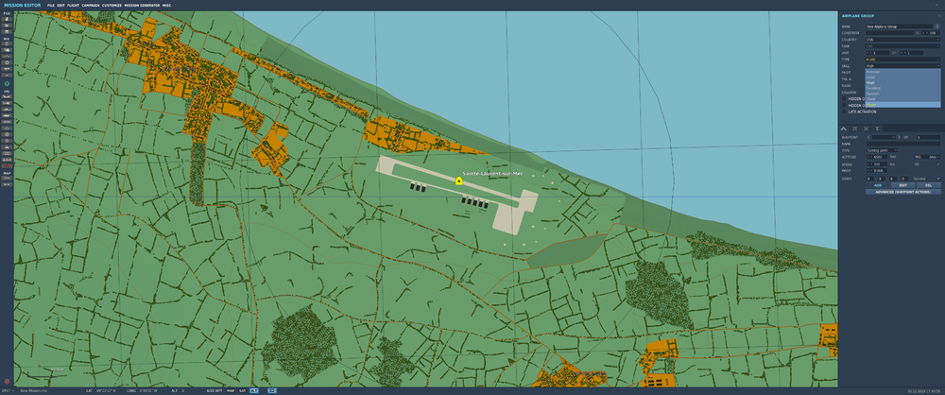This screenshot has height=395, width=945.
Task: Choose Excellent from the skill list
Action: click(902, 88)
